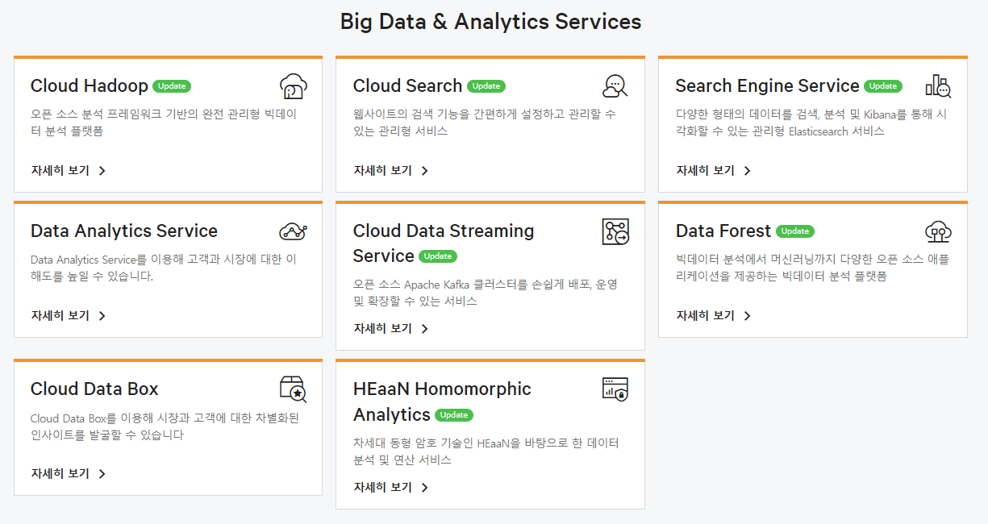Image resolution: width=988 pixels, height=524 pixels.
Task: Click the Cloud Data Box description text
Action: click(x=165, y=426)
